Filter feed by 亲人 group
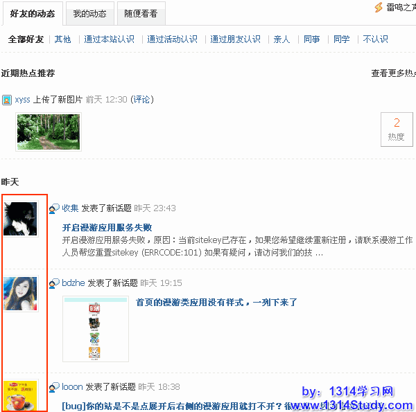 [281, 39]
